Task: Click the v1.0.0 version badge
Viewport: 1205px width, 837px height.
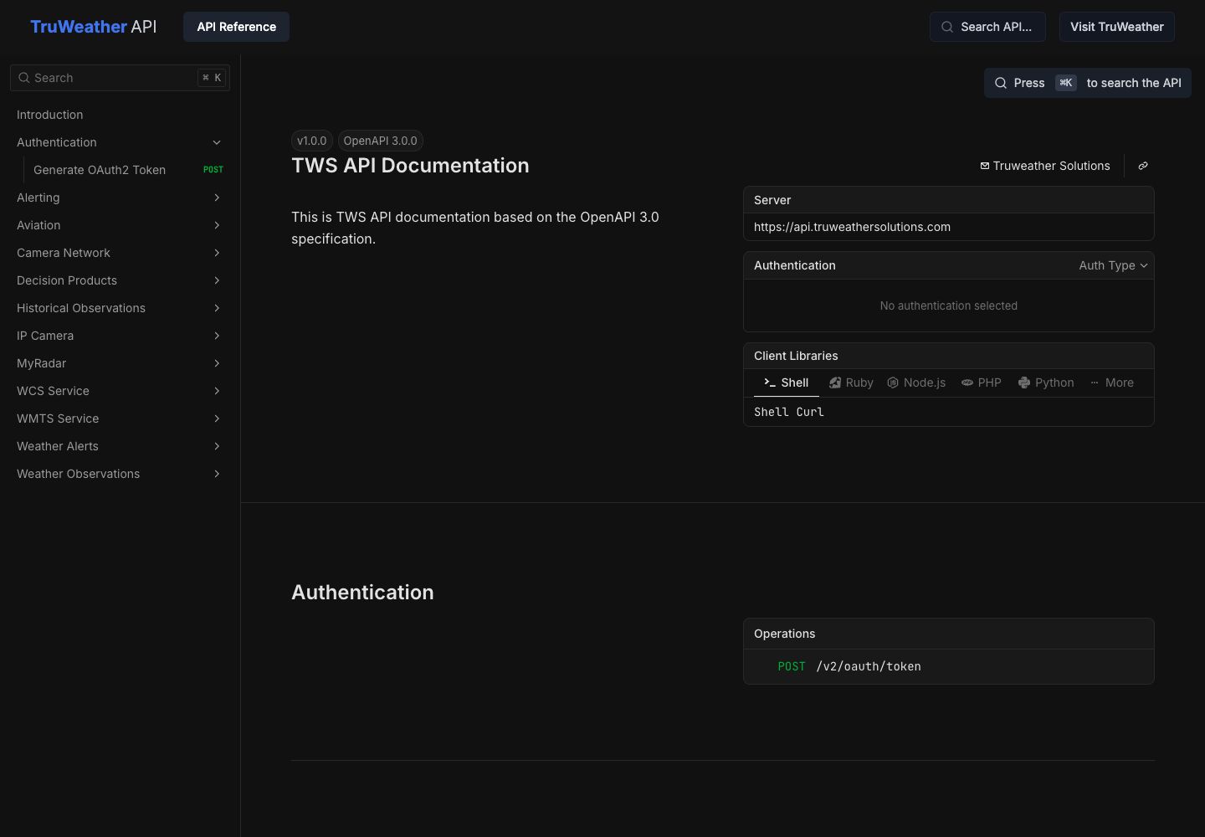Action: [x=311, y=141]
